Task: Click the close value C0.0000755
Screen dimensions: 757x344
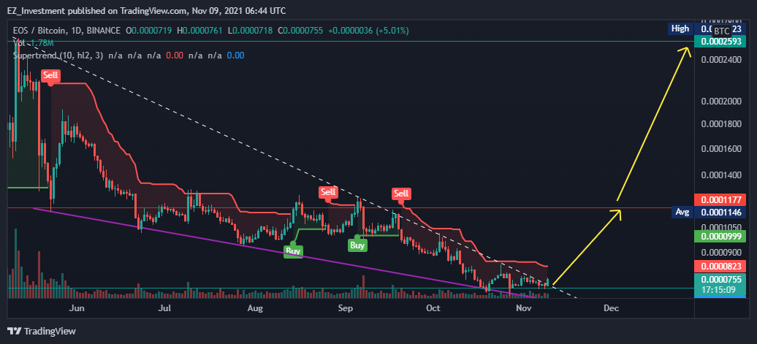Action: (300, 31)
